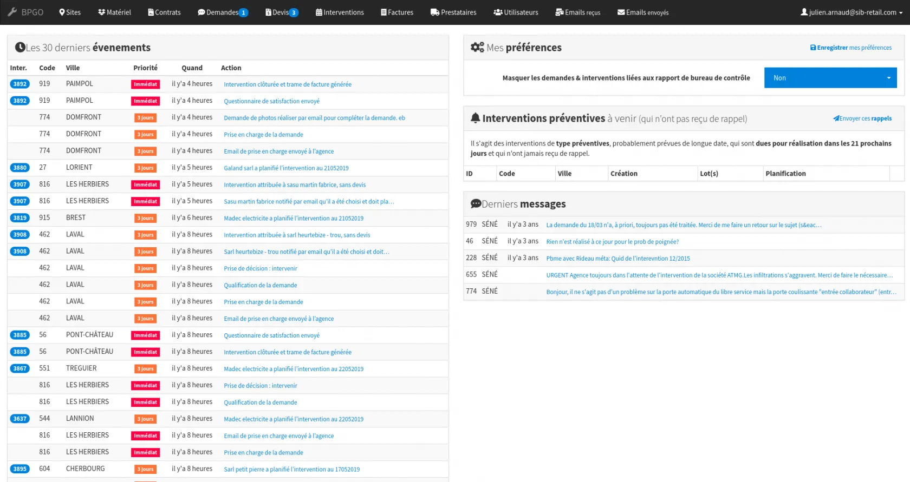Click the BPGO wrench logo icon

(12, 12)
